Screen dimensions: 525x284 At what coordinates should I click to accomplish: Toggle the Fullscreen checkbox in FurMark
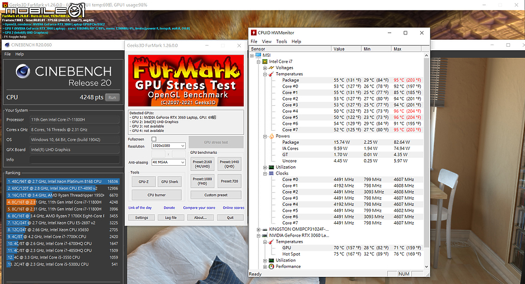click(x=154, y=139)
